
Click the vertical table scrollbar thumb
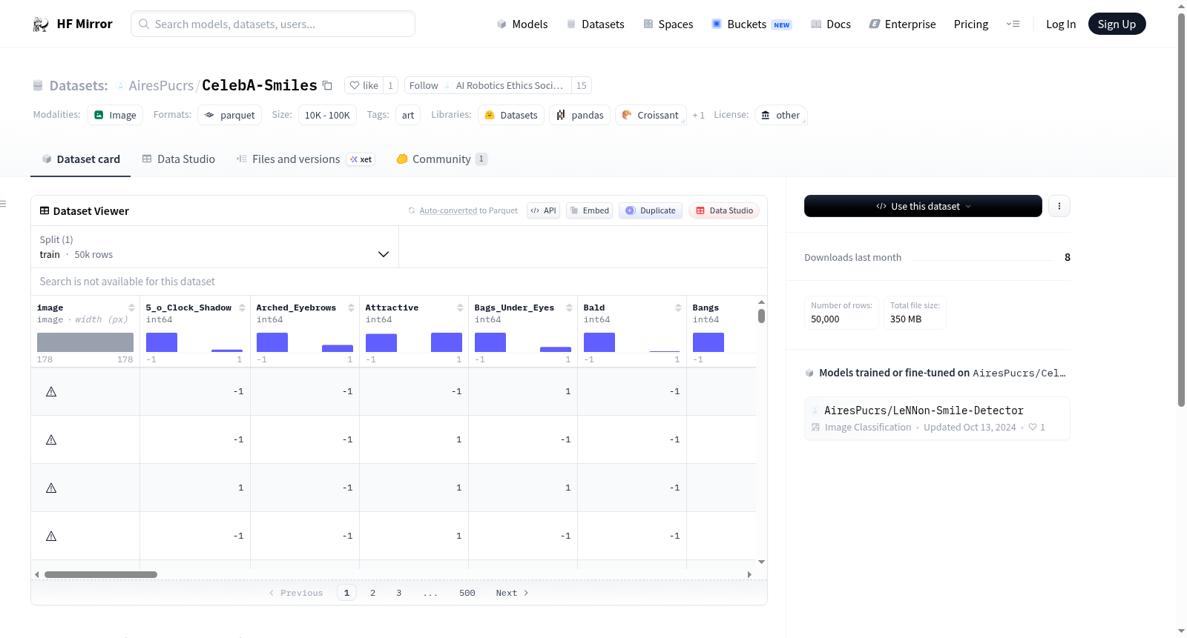[761, 316]
